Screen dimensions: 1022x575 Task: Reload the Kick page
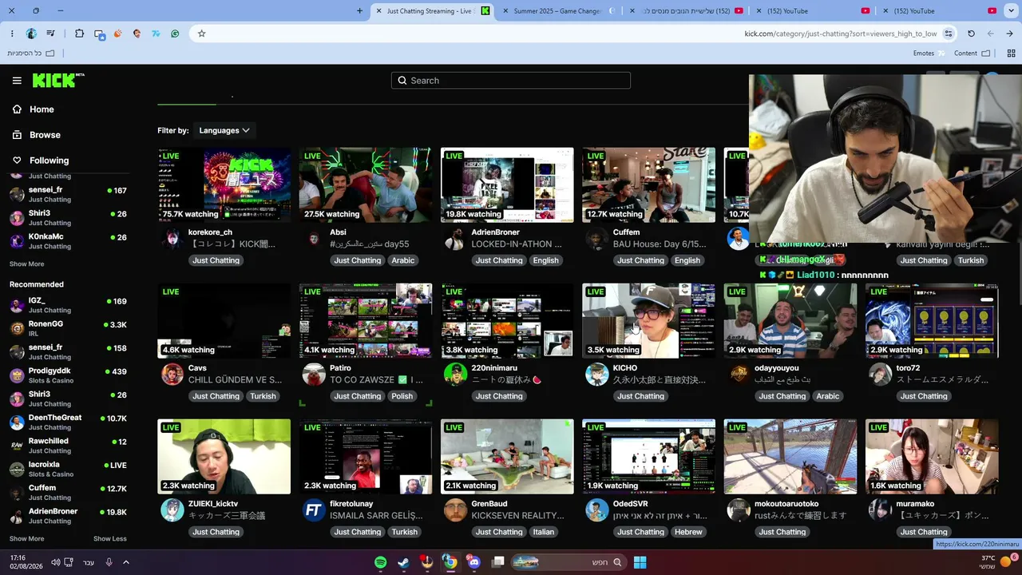[x=971, y=34]
